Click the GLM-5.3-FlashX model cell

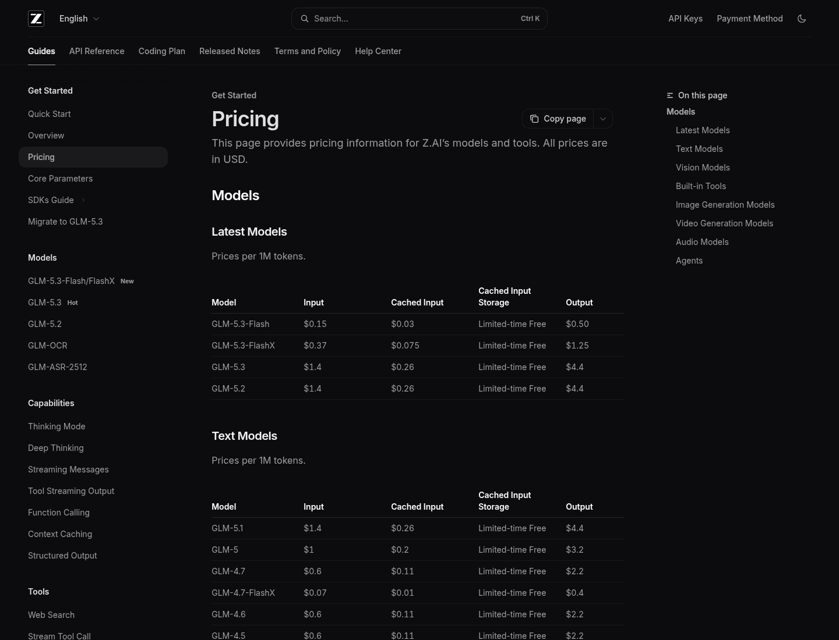click(x=243, y=346)
